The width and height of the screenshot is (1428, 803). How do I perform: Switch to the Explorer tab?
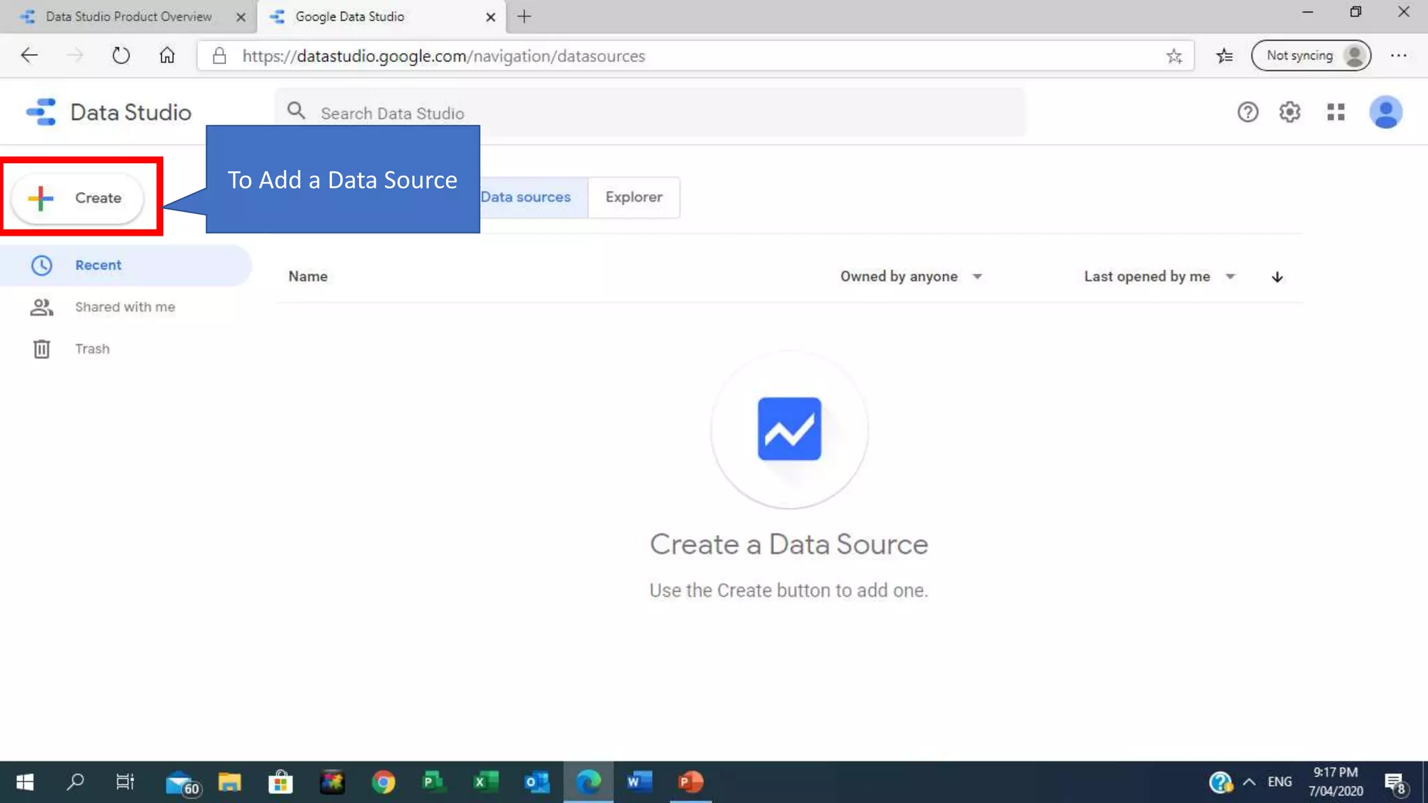[x=634, y=197]
